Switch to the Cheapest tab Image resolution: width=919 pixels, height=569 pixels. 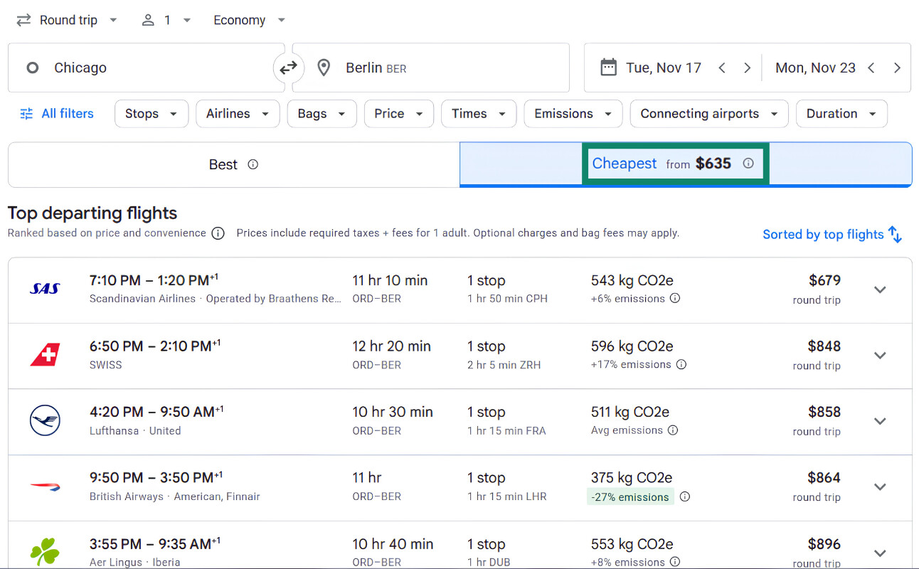coord(686,165)
